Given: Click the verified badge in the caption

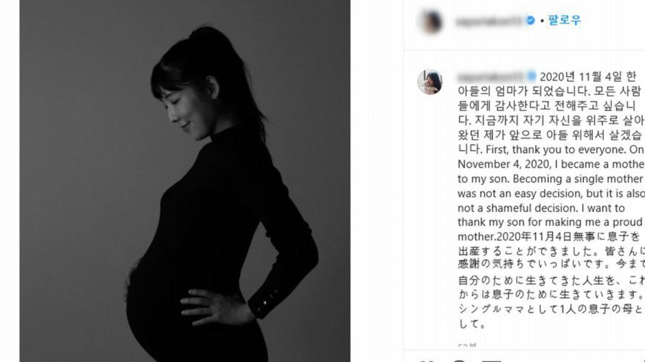Looking at the screenshot, I should click(532, 75).
